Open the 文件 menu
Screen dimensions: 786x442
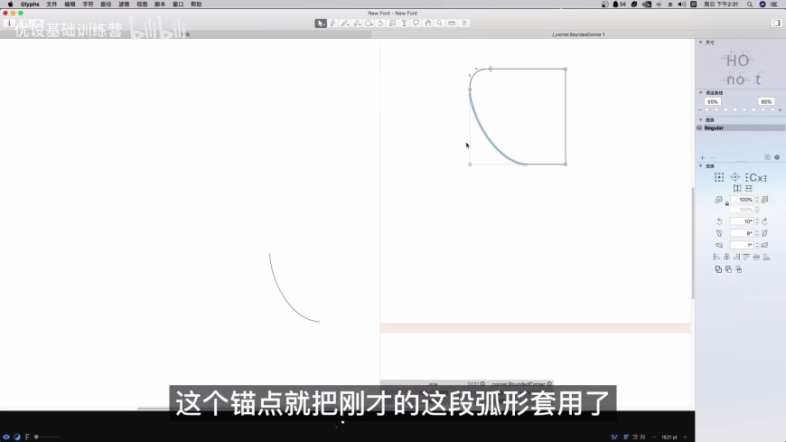[x=51, y=4]
